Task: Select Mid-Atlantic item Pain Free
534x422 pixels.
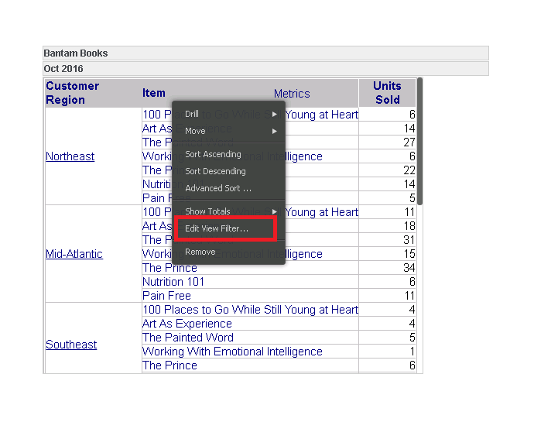Action: click(166, 296)
